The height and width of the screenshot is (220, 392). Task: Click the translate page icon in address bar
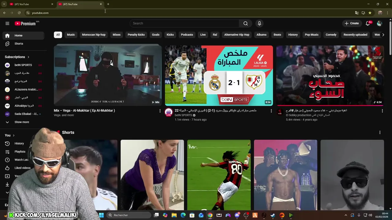[x=357, y=13]
